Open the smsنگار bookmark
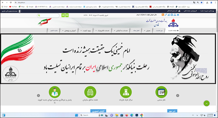 (170, 7)
